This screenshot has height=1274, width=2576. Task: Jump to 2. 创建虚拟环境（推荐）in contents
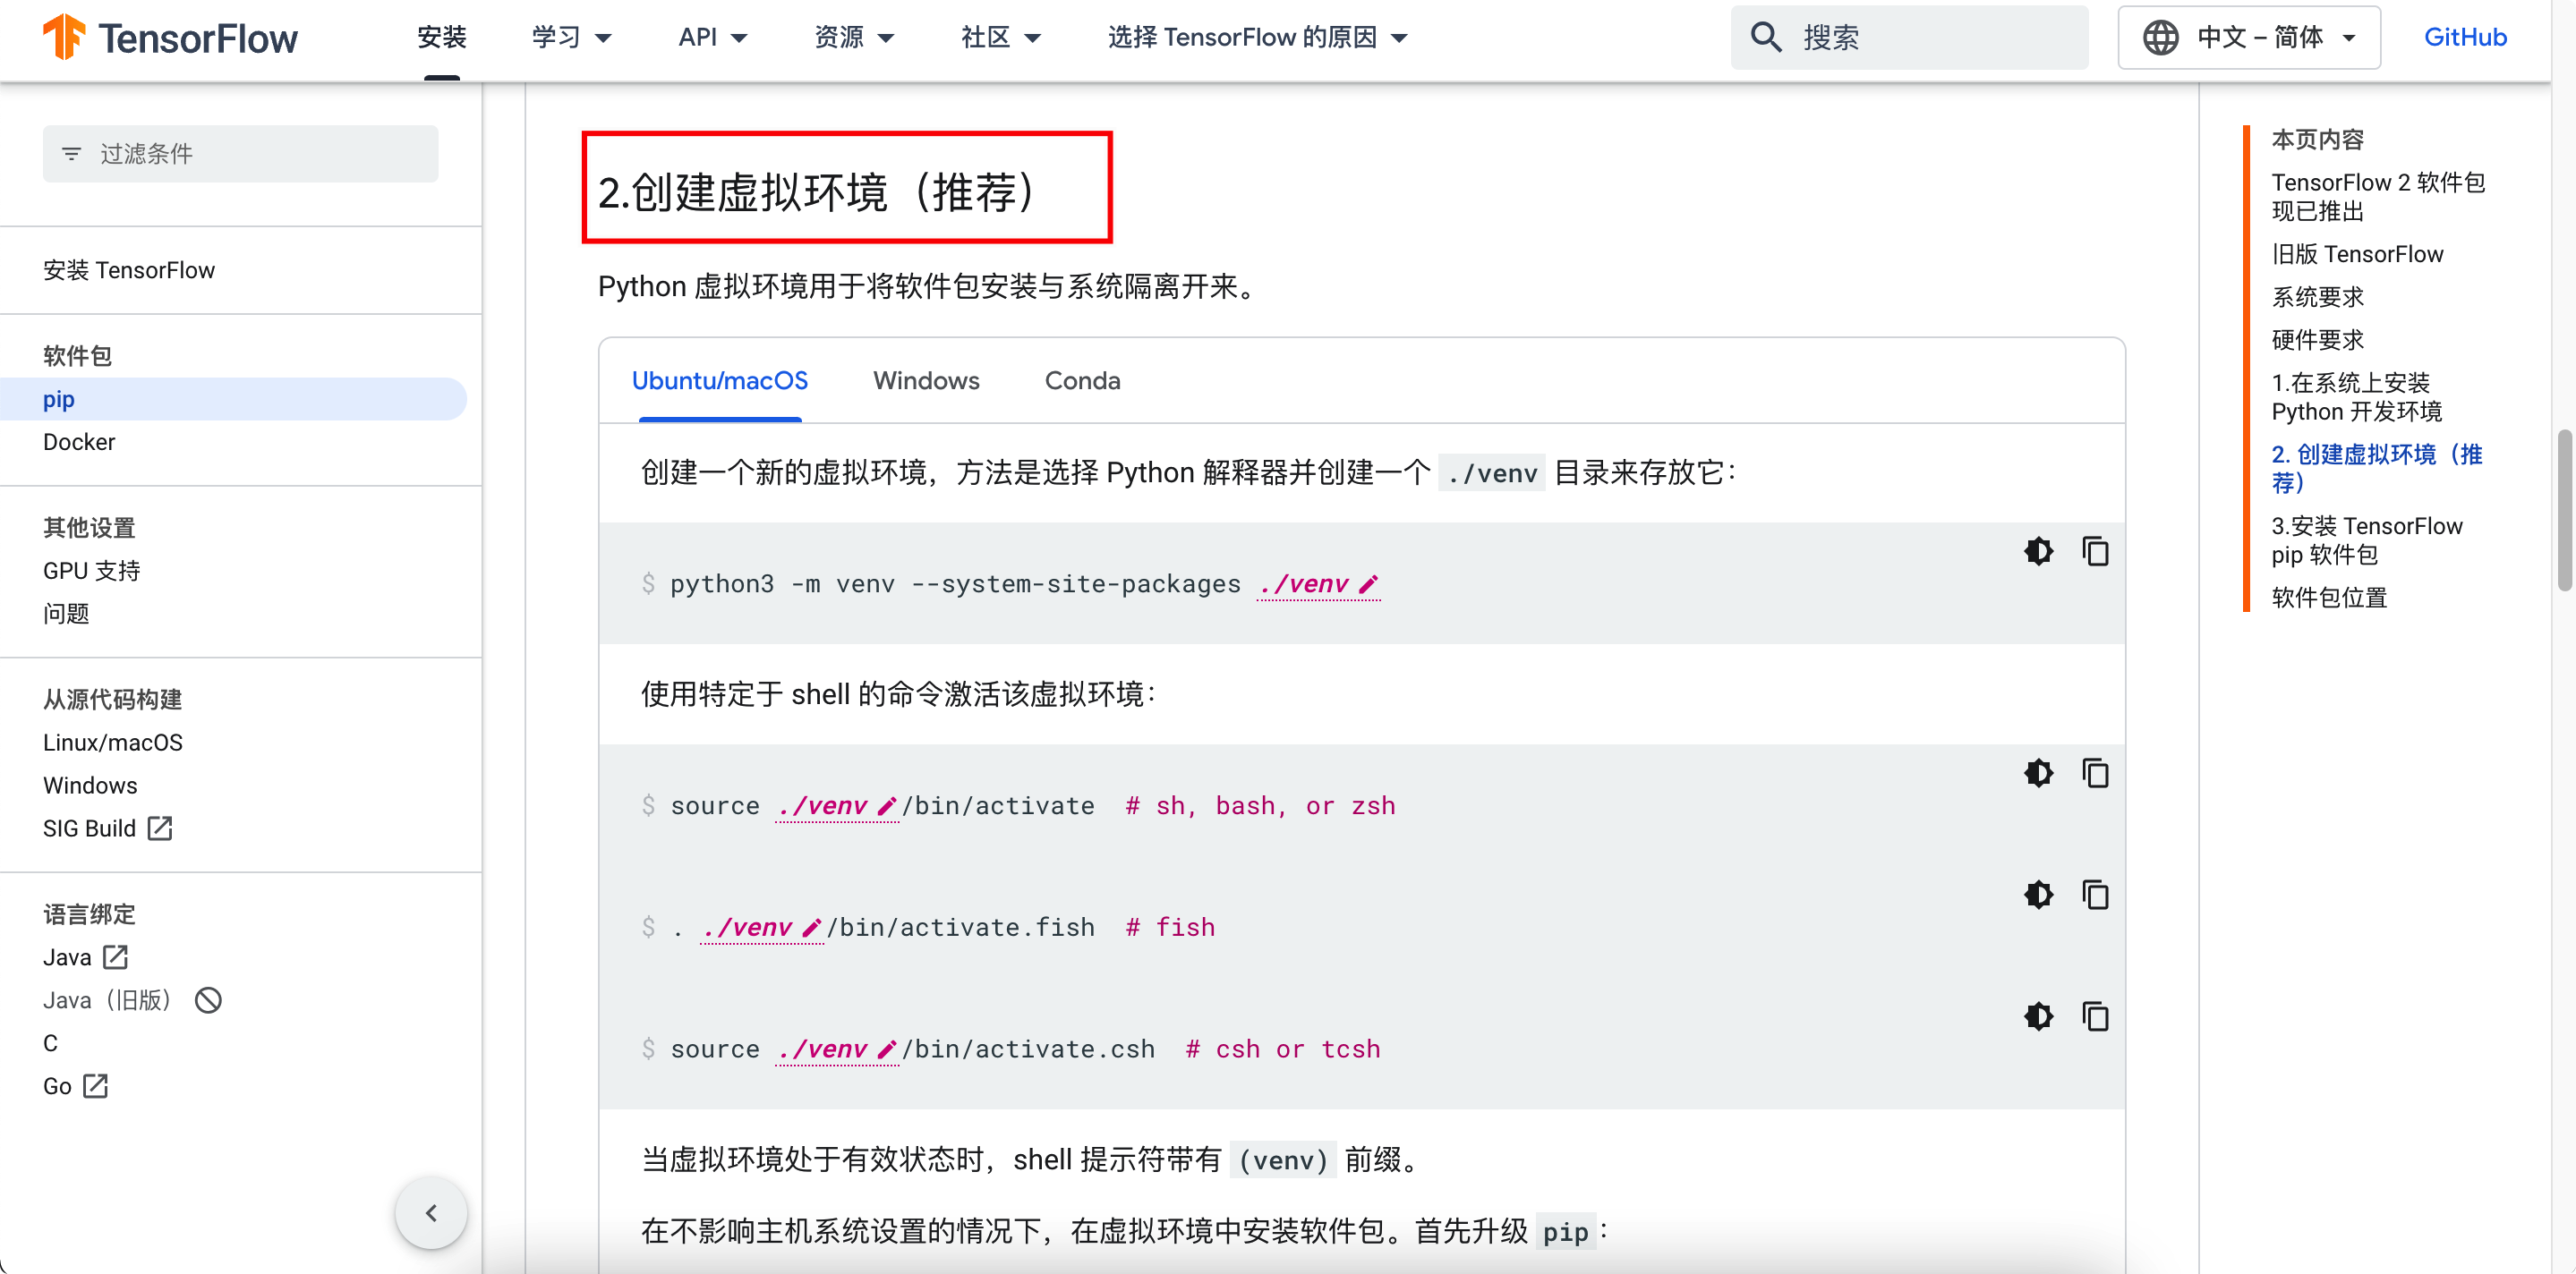pos(2376,469)
